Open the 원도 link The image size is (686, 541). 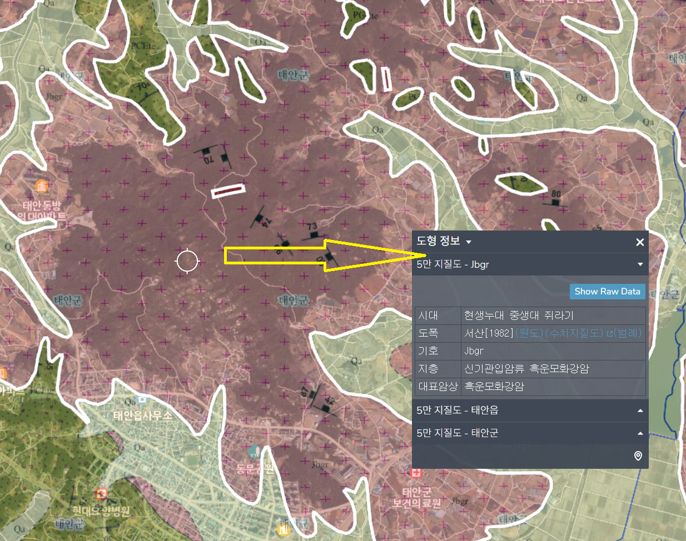[x=529, y=333]
